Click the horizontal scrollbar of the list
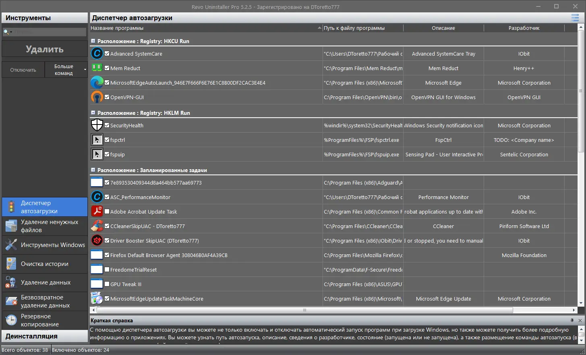The image size is (586, 355). (x=305, y=310)
